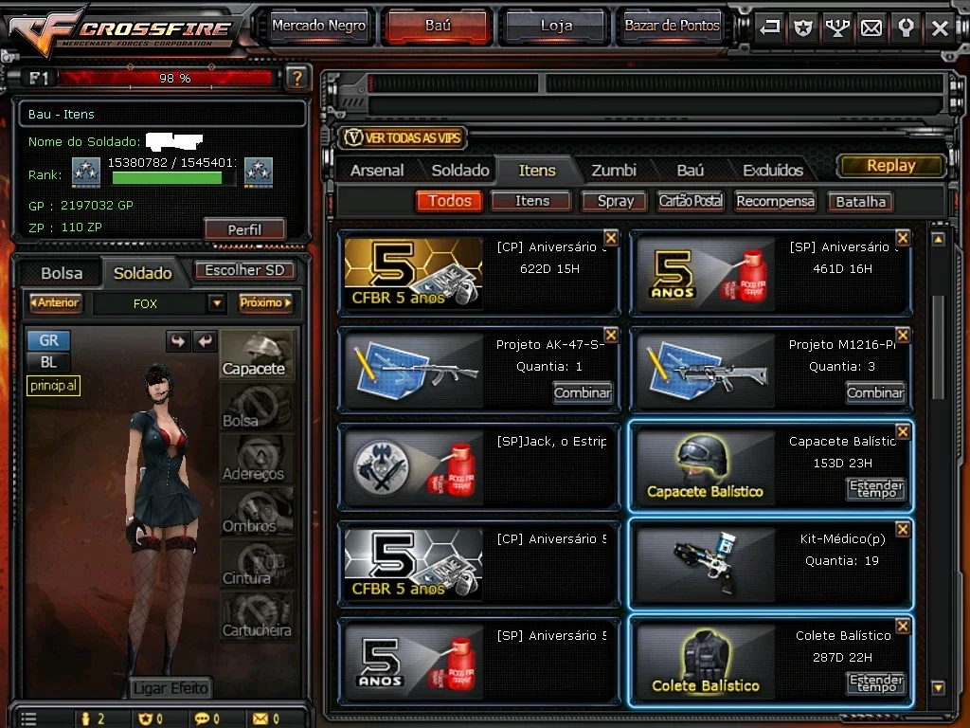Remove the [CP] Aniversário 622D item
Image resolution: width=970 pixels, height=728 pixels.
(x=611, y=238)
